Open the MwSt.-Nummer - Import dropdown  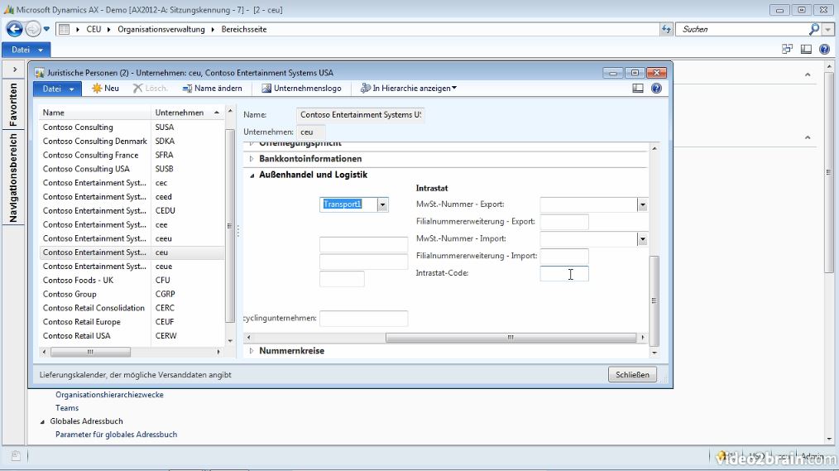point(642,239)
